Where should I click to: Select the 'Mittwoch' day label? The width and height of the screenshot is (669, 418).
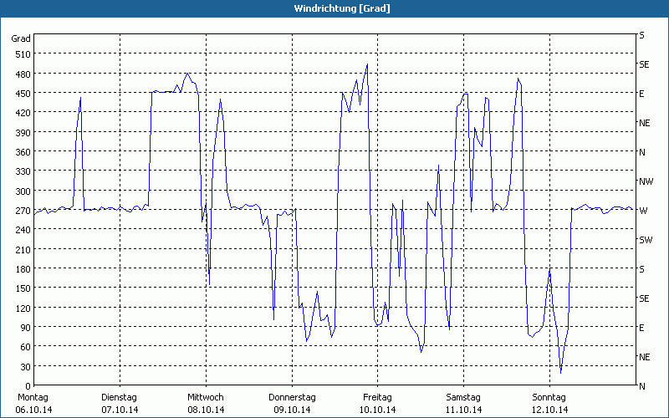tap(205, 398)
